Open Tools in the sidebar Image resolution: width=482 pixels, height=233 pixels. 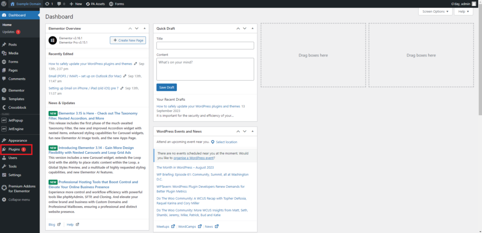(x=20, y=166)
